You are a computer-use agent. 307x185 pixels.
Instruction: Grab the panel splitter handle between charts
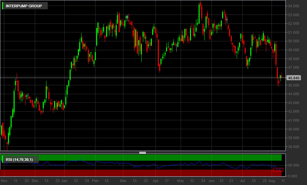coord(143,153)
